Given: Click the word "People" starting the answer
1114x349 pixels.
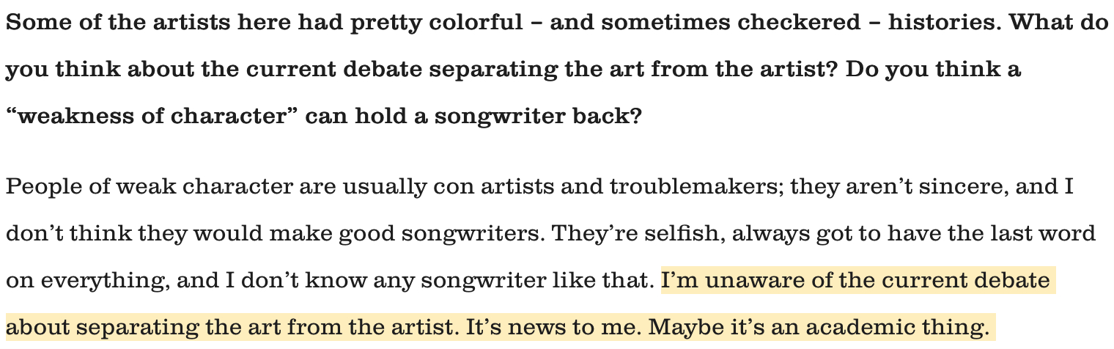Looking at the screenshot, I should click(x=43, y=187).
